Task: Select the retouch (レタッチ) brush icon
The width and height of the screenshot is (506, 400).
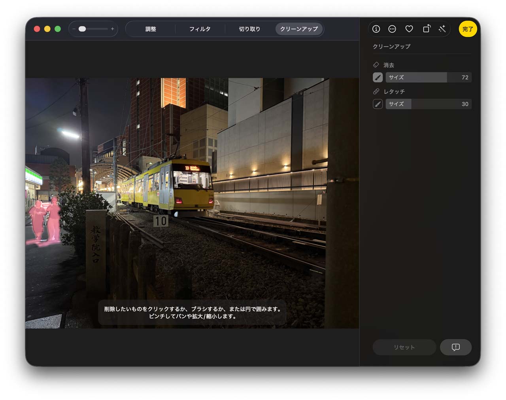Action: coord(378,104)
